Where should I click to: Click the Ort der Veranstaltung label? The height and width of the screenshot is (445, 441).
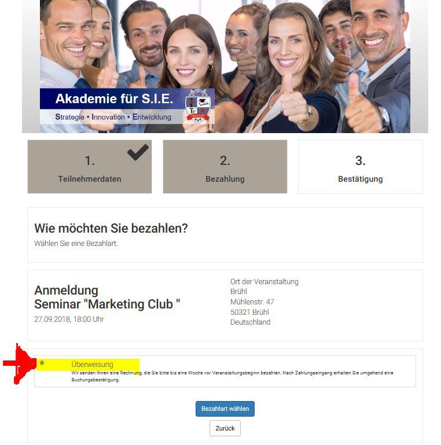[264, 282]
